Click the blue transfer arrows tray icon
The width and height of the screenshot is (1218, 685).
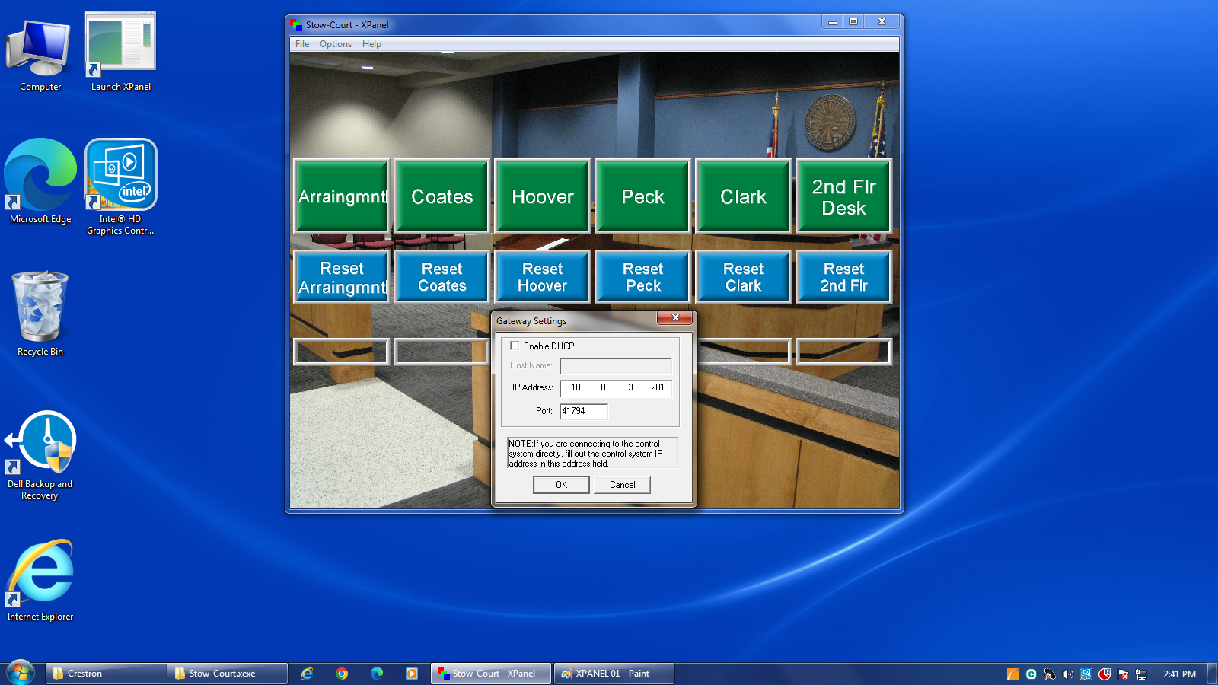pyautogui.click(x=1086, y=674)
